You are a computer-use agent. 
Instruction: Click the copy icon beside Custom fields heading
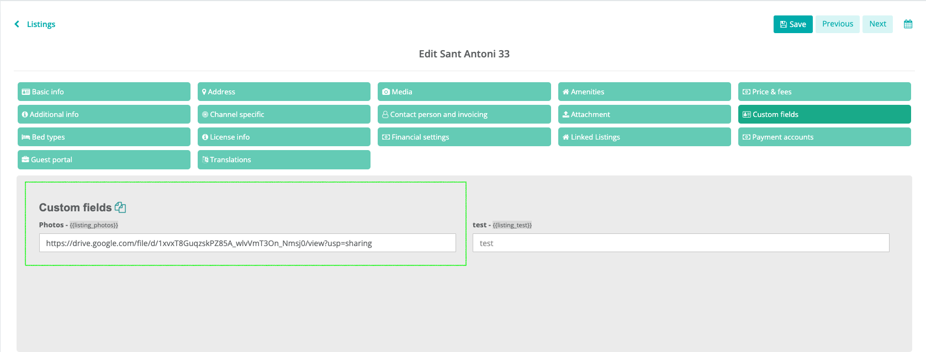pos(120,207)
